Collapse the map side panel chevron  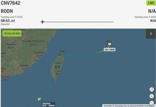coord(151,34)
